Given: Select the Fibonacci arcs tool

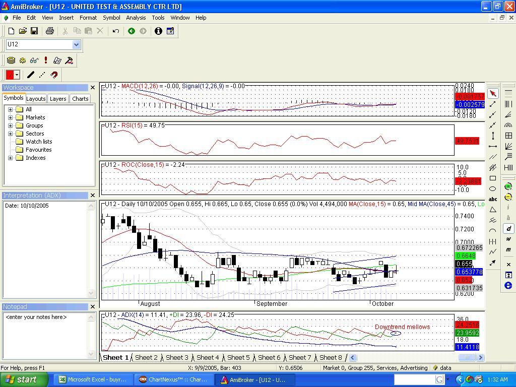Looking at the screenshot, I should 508,125.
